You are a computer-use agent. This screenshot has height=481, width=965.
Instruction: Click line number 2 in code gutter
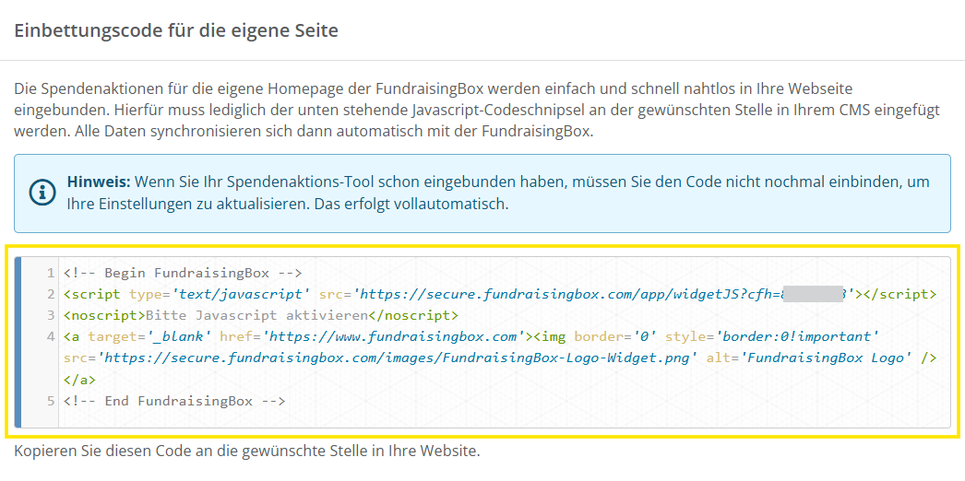[x=51, y=294]
